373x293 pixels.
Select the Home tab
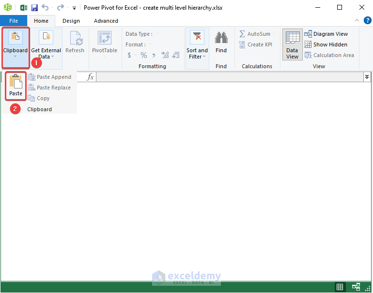click(x=41, y=21)
